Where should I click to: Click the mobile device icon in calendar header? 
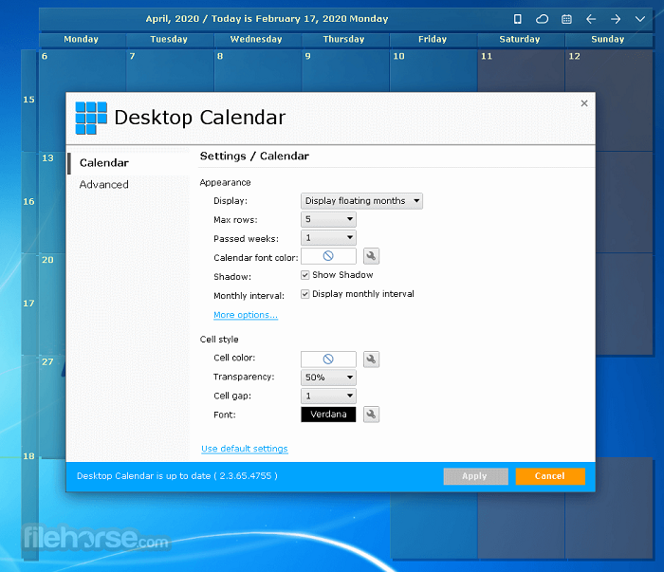(517, 19)
